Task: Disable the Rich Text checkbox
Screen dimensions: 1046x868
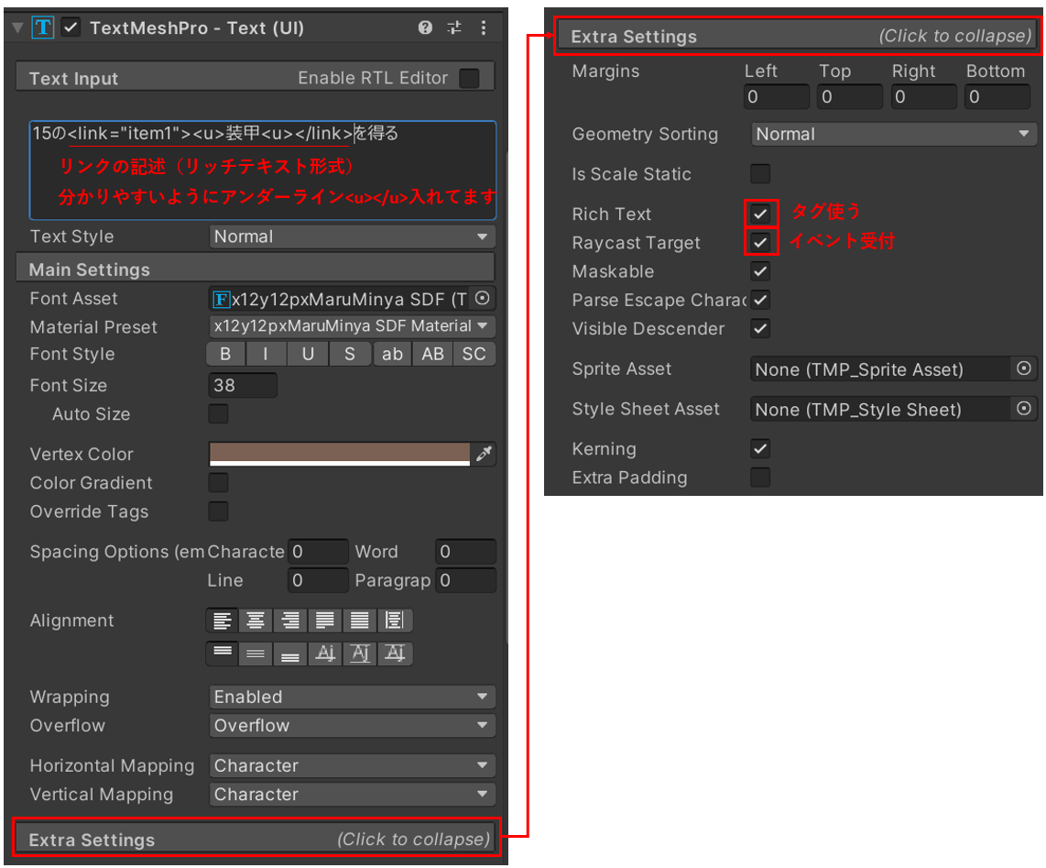Action: pos(761,214)
